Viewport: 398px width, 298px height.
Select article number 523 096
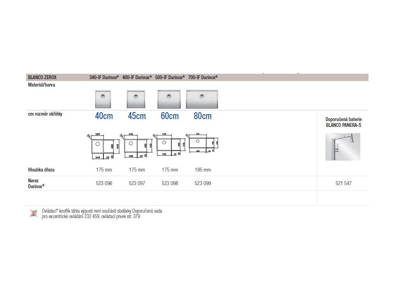click(104, 183)
